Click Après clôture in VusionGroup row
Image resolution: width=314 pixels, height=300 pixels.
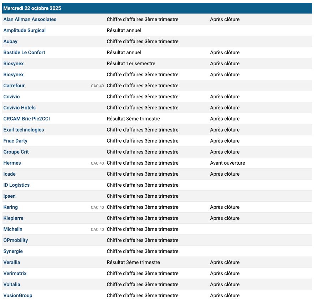click(225, 295)
